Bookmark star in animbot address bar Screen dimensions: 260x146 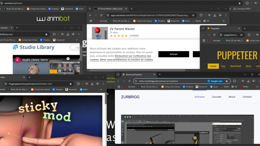point(239,3)
